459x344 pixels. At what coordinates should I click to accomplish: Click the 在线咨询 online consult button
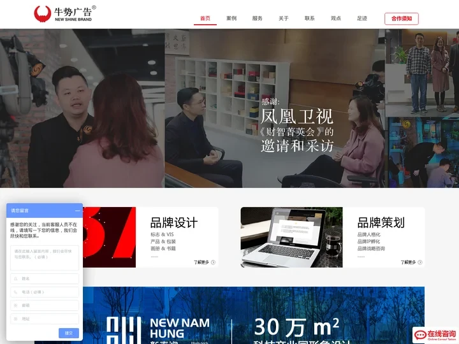point(435,335)
